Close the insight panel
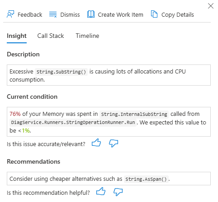 tap(211, 6)
